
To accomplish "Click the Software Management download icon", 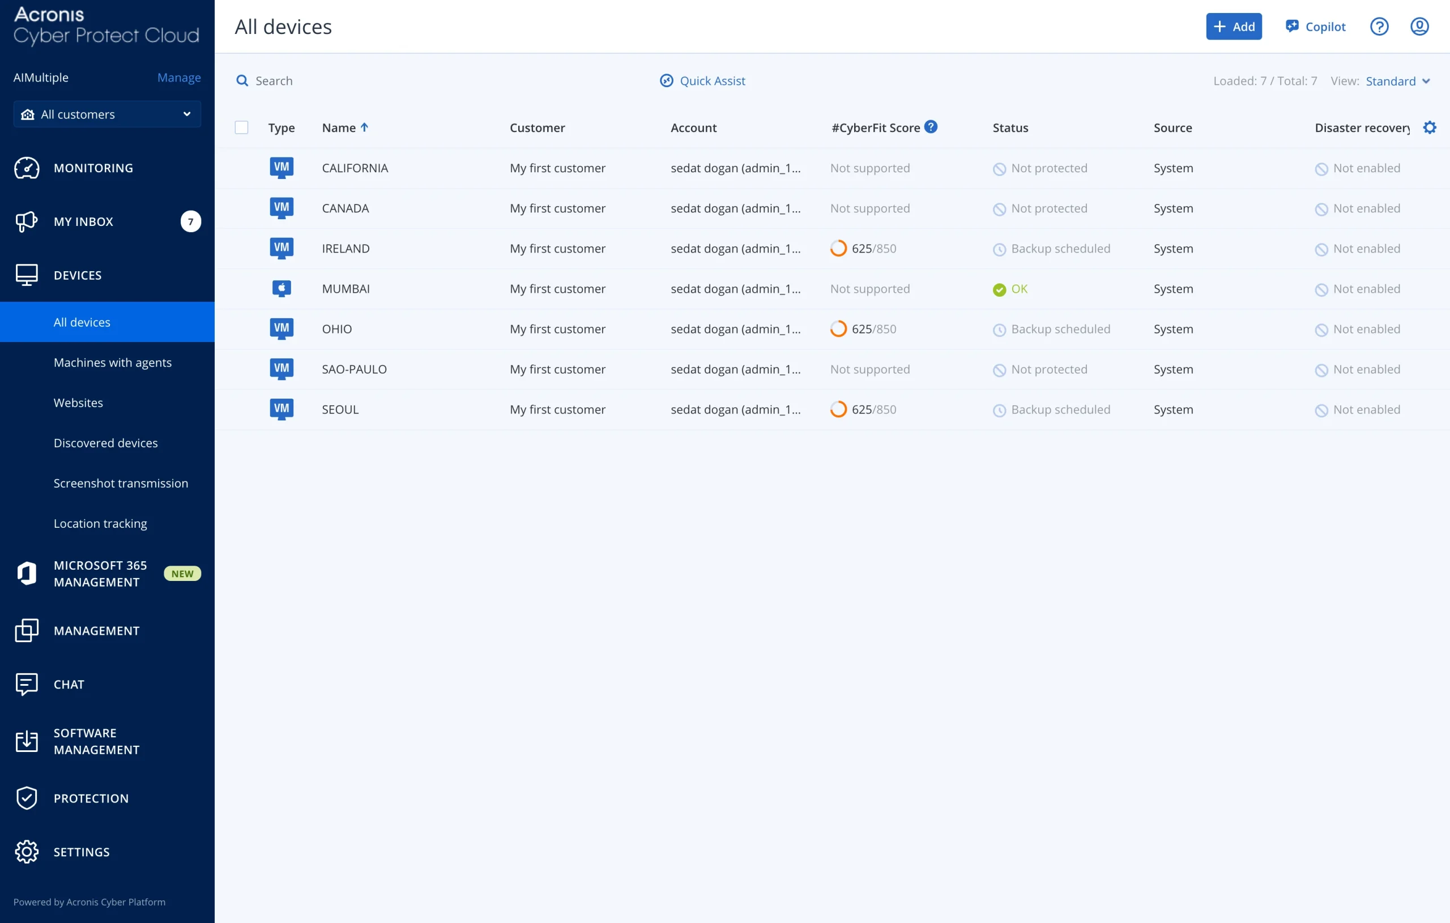I will pyautogui.click(x=27, y=741).
